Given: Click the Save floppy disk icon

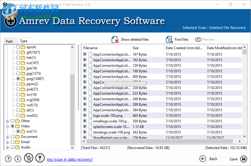Looking at the screenshot, I should [244, 159].
